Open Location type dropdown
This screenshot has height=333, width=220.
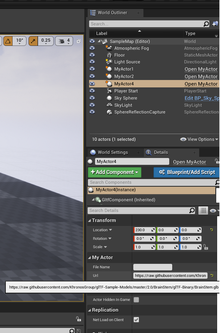[110, 230]
